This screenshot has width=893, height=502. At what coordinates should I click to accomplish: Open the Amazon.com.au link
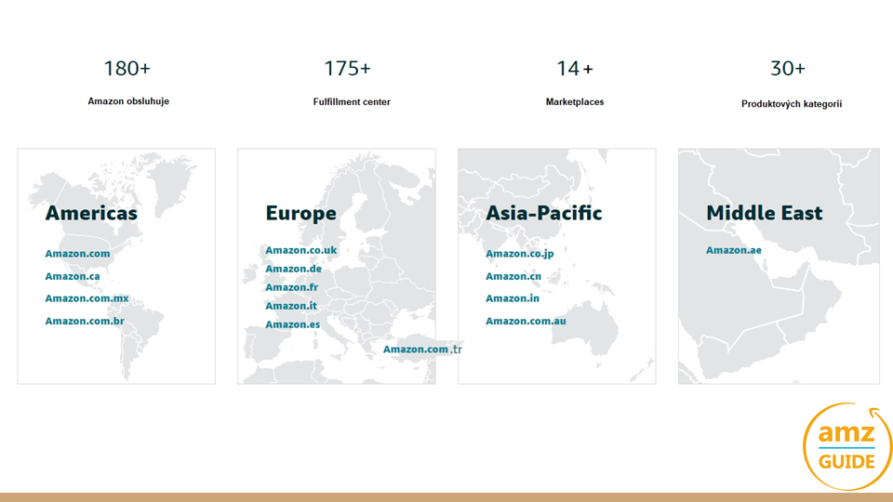526,321
